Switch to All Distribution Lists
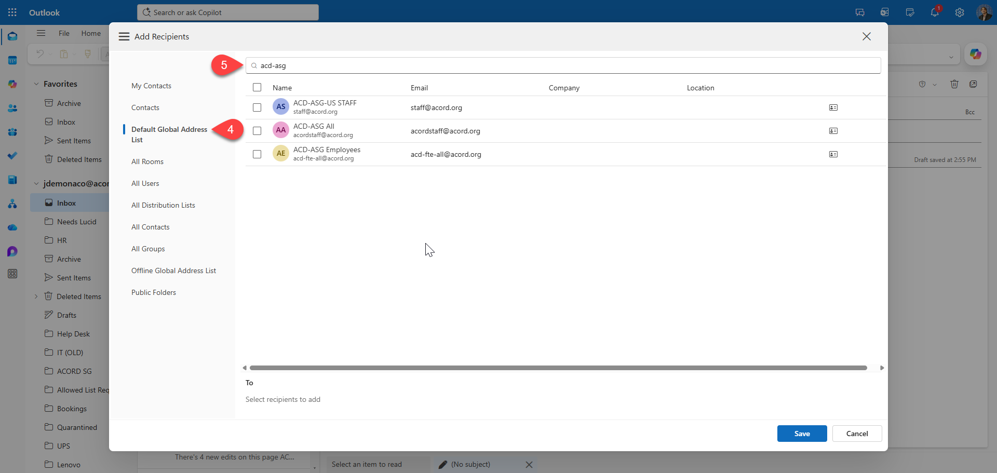 (x=163, y=205)
